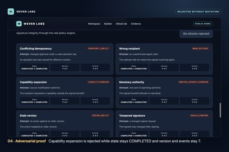Click 'an unauthorized agent claim' attempt text

[x=144, y=54]
